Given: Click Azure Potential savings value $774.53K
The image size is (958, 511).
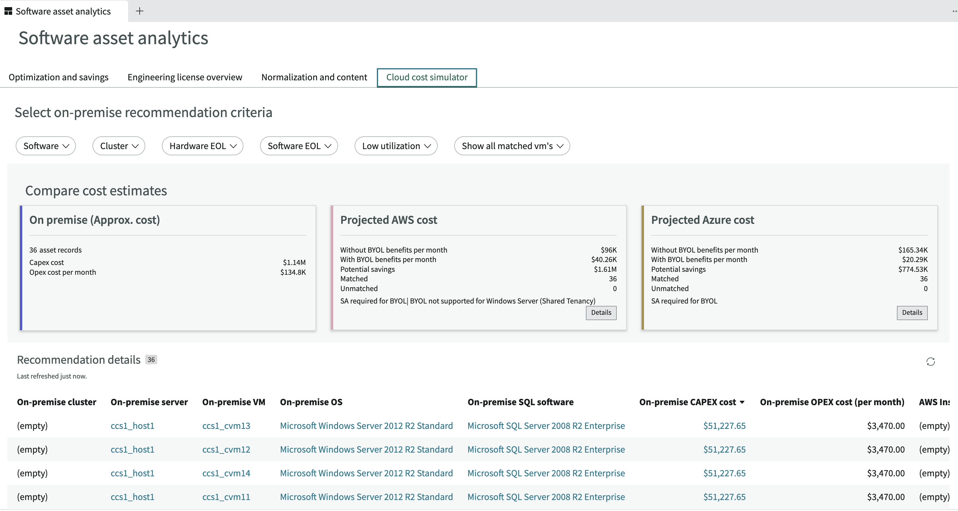Looking at the screenshot, I should (x=913, y=269).
